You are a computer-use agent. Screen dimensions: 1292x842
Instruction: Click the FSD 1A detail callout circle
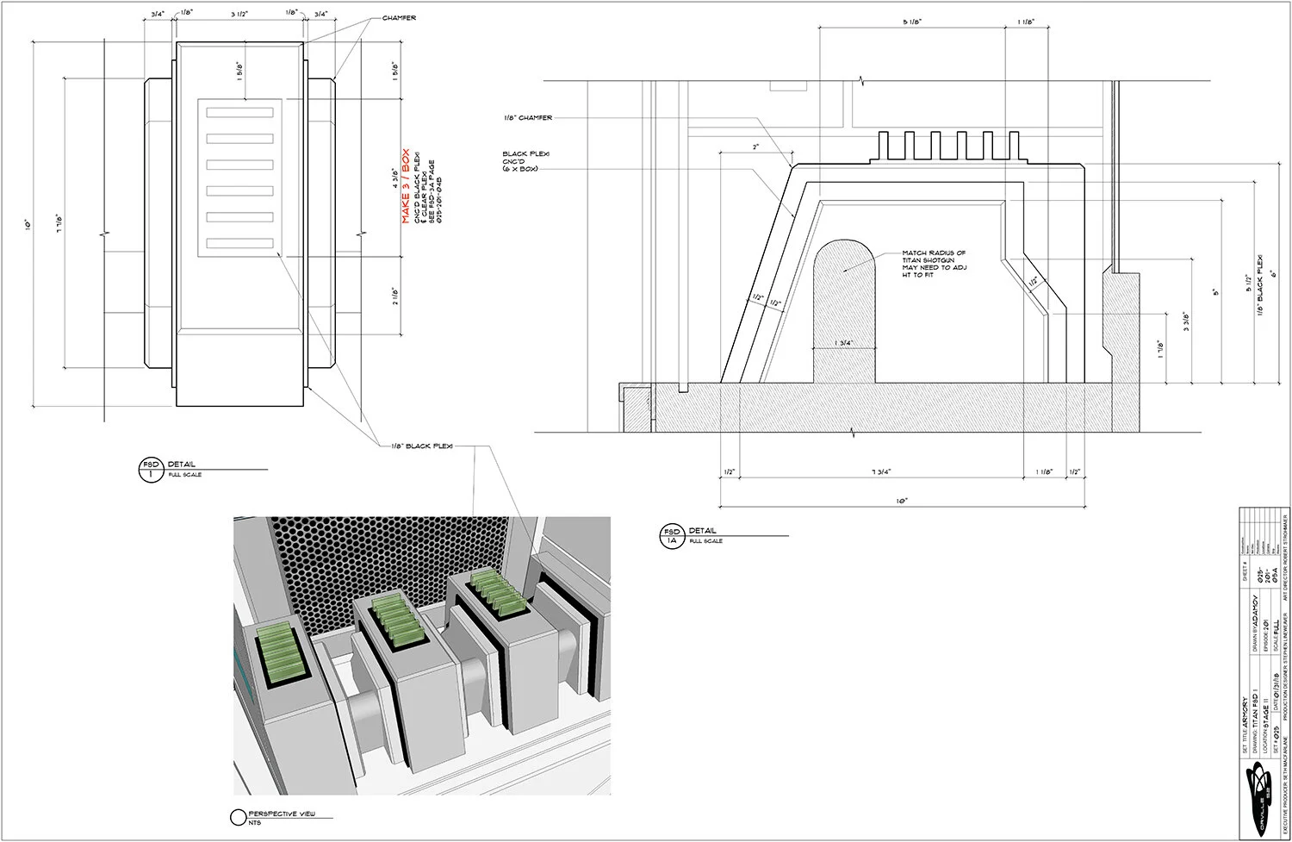(671, 536)
